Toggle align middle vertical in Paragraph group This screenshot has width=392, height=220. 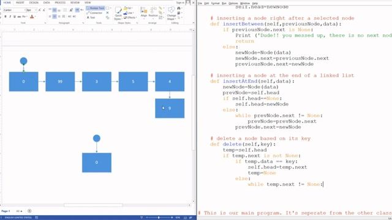(55, 10)
